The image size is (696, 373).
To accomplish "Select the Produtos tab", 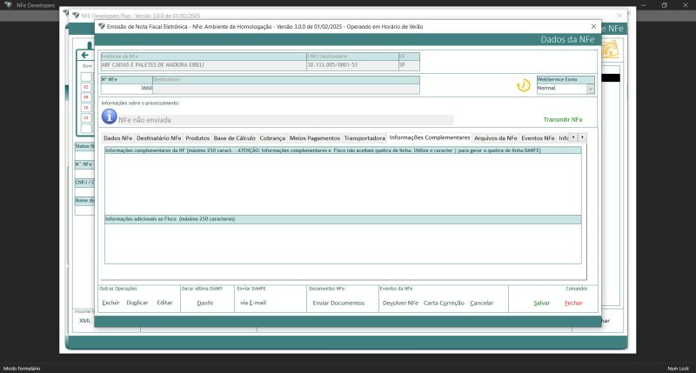I will click(197, 138).
